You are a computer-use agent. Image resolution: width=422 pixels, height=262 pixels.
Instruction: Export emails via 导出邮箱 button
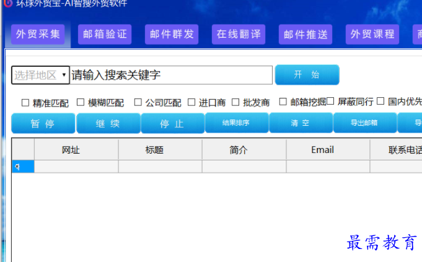365,123
